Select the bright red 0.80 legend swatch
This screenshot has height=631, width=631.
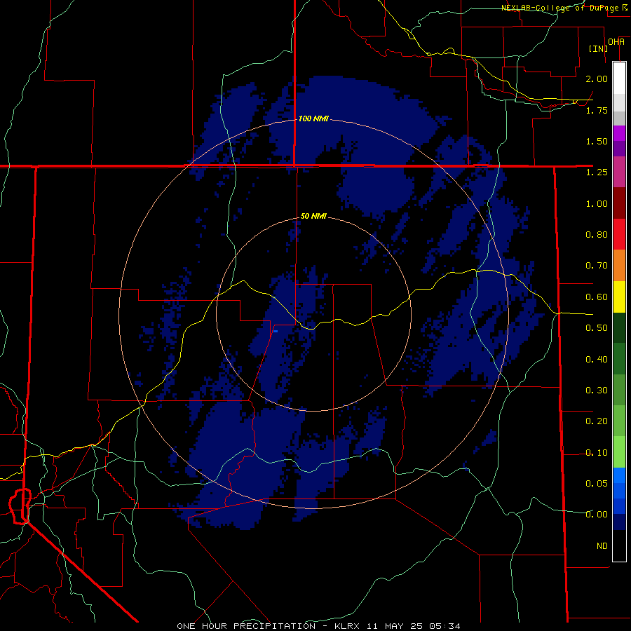coord(619,234)
